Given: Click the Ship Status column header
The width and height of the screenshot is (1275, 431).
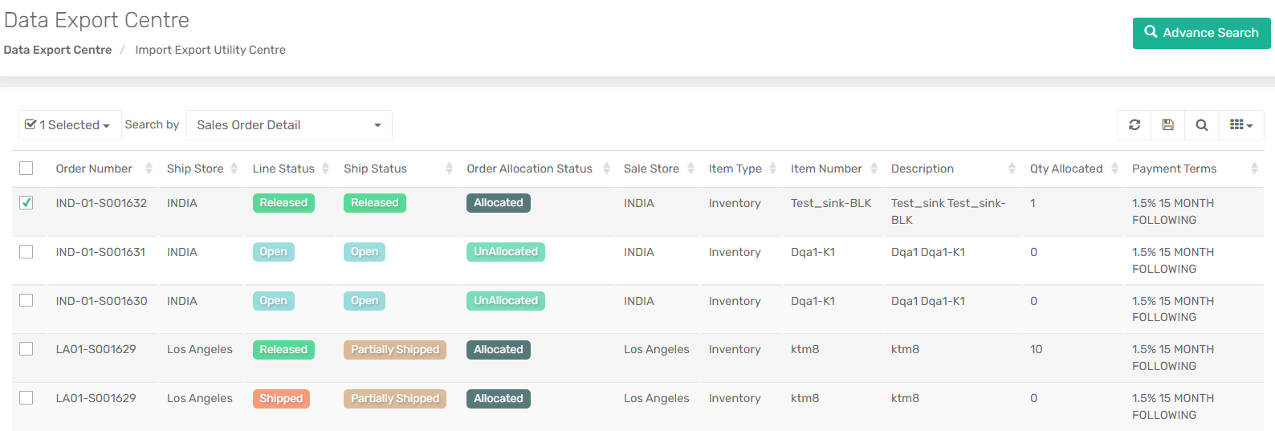Looking at the screenshot, I should point(375,169).
